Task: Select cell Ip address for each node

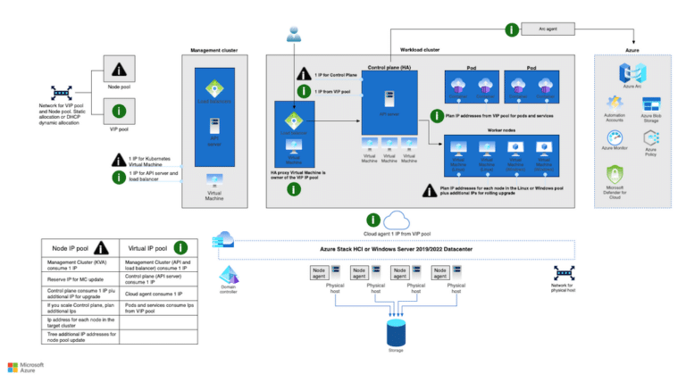Action: pos(80,322)
